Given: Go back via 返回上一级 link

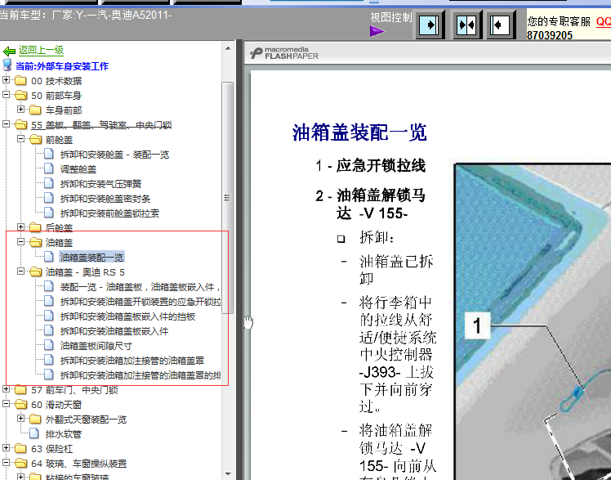Looking at the screenshot, I should click(x=41, y=51).
